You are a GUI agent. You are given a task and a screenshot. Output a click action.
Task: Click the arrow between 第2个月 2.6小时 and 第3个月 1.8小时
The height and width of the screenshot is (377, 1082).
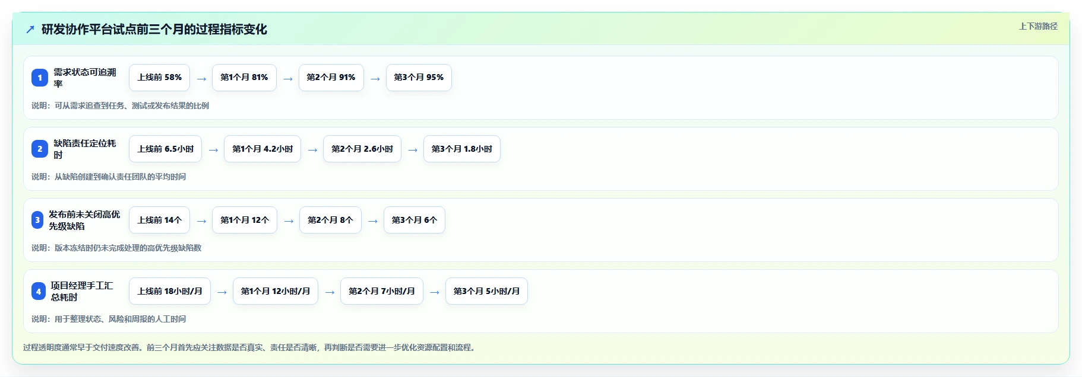pyautogui.click(x=413, y=150)
